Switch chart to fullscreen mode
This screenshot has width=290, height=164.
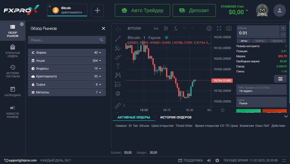tap(219, 28)
